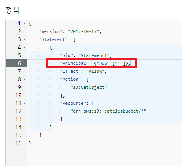This screenshot has width=182, height=166.
Task: Click the "Action" key text
Action: coord(71,79)
